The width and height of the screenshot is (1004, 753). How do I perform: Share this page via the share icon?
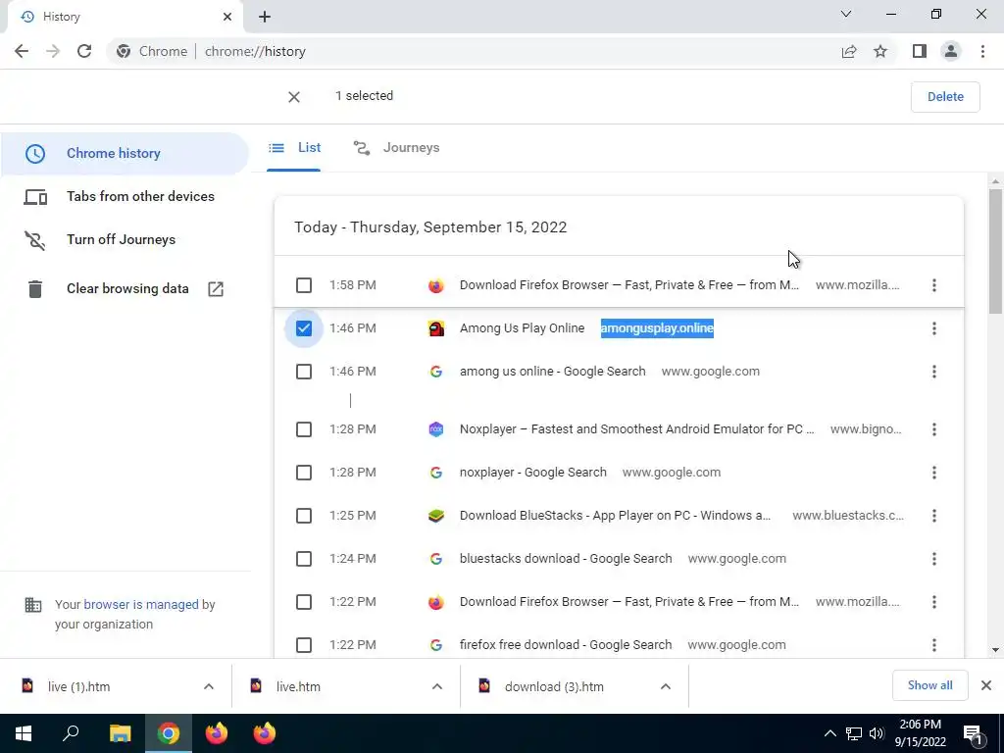(x=849, y=51)
